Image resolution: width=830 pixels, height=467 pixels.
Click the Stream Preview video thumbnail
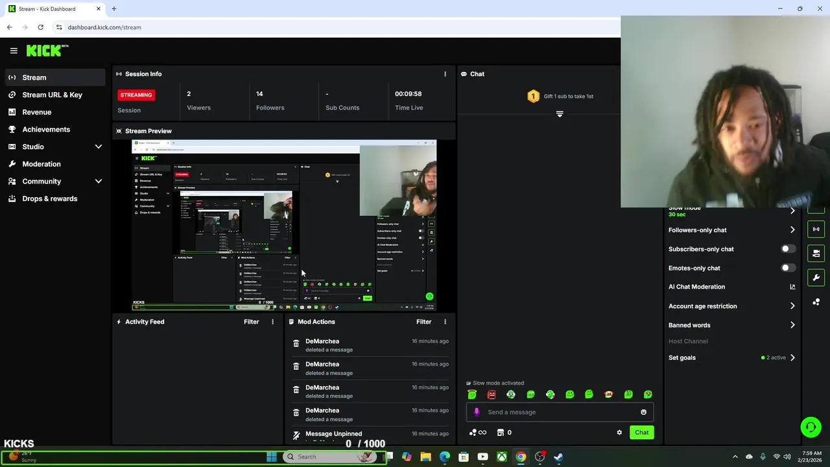coord(284,225)
